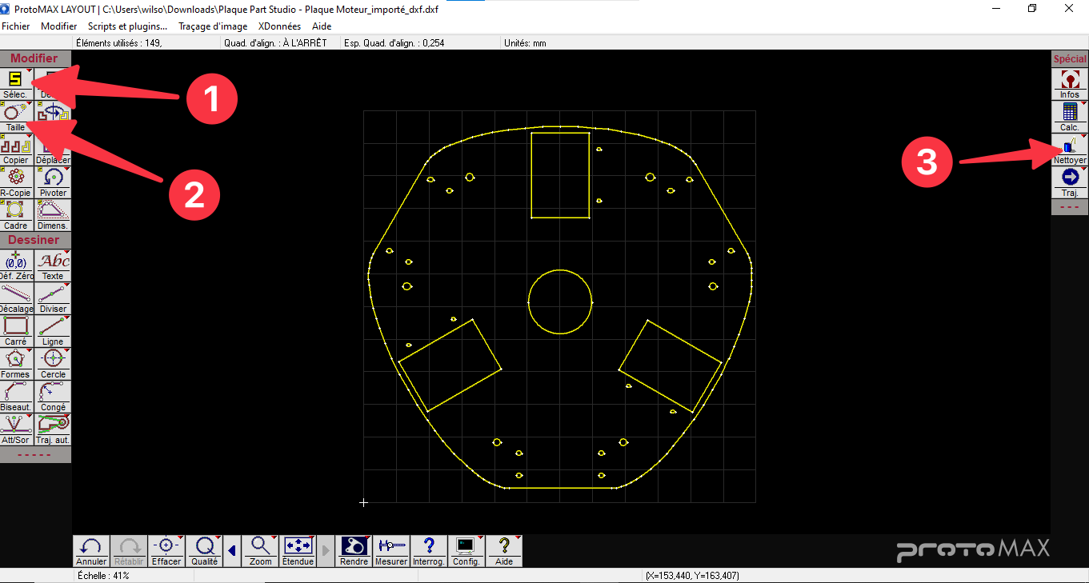Select the Ligne line tool
1089x583 pixels.
point(54,331)
